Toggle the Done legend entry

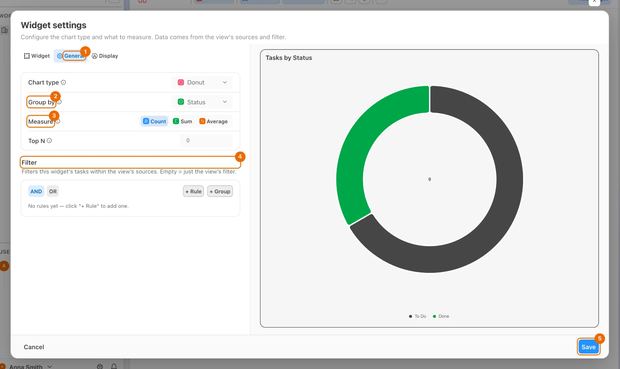tap(441, 316)
